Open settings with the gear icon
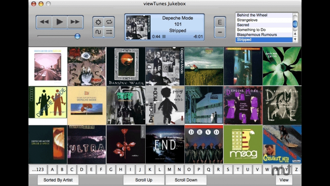 [x=98, y=22]
